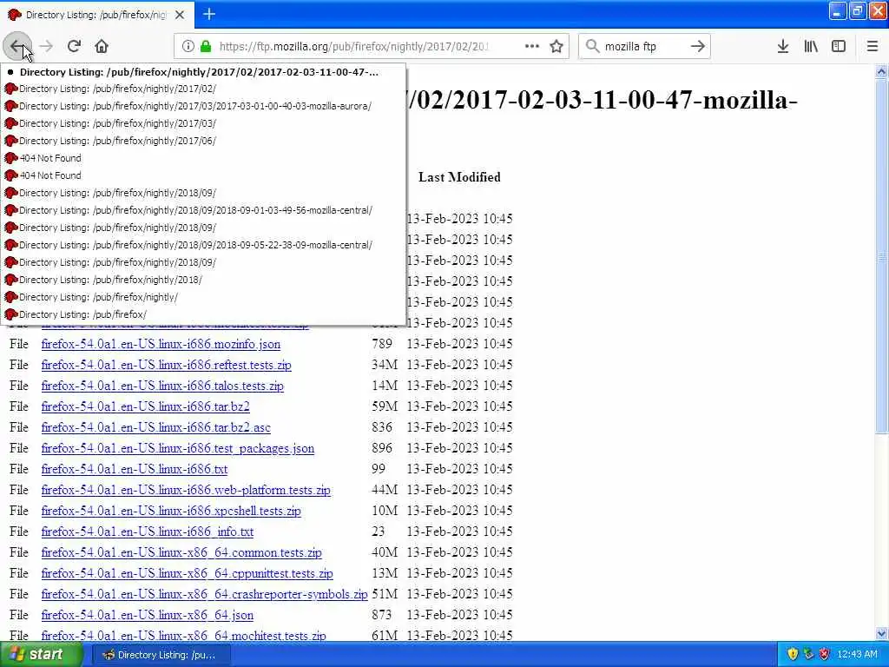Click the back navigation arrow button
889x667 pixels.
[16, 47]
